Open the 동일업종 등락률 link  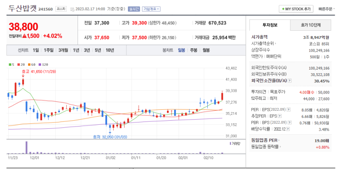266,147
